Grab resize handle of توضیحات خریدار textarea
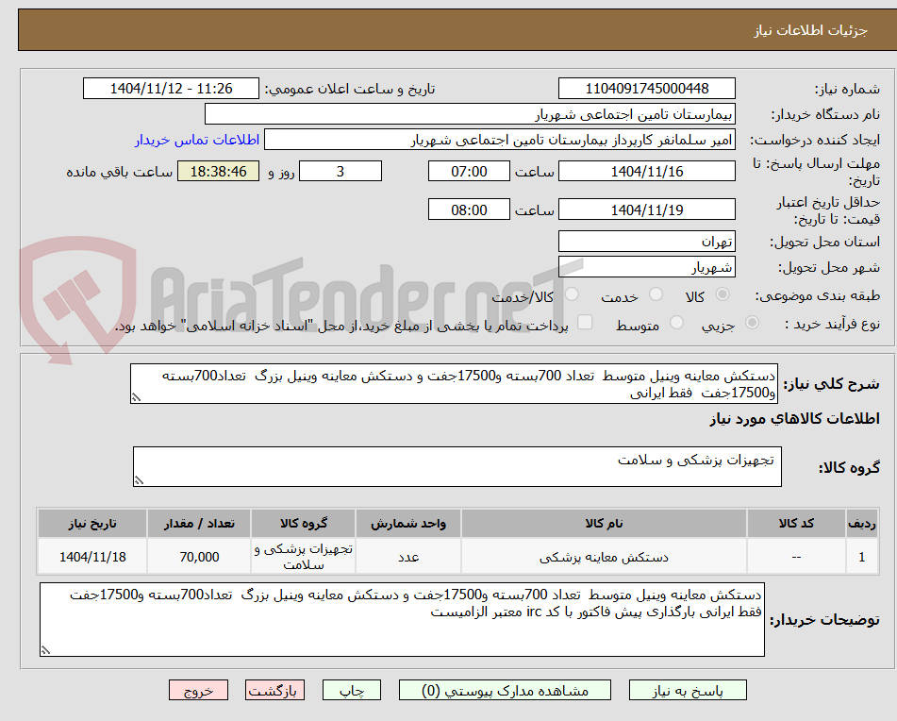This screenshot has width=897, height=721. click(x=45, y=650)
